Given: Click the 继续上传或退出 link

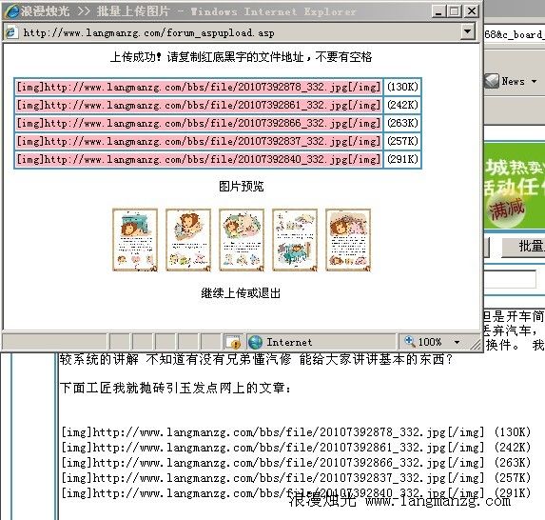Looking at the screenshot, I should point(241,293).
